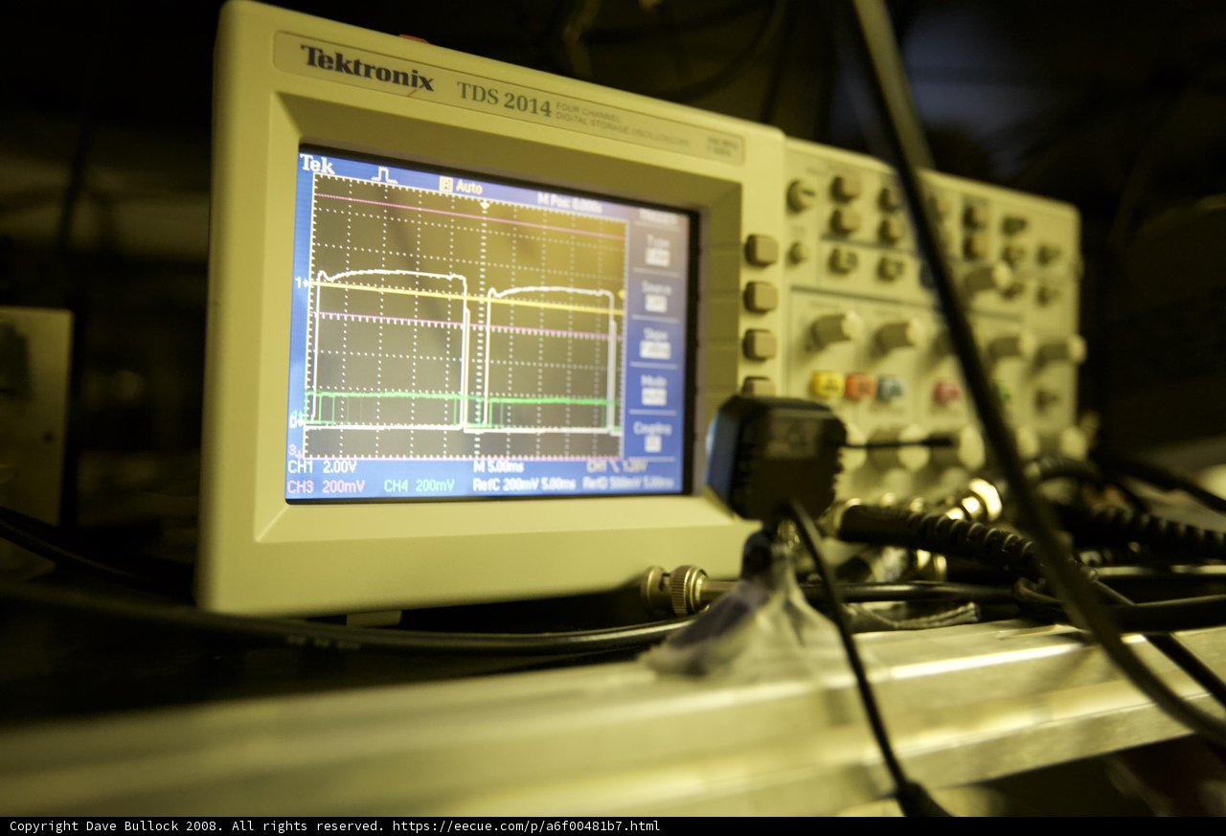
Task: Push the orange Math menu button
Action: pos(859,386)
